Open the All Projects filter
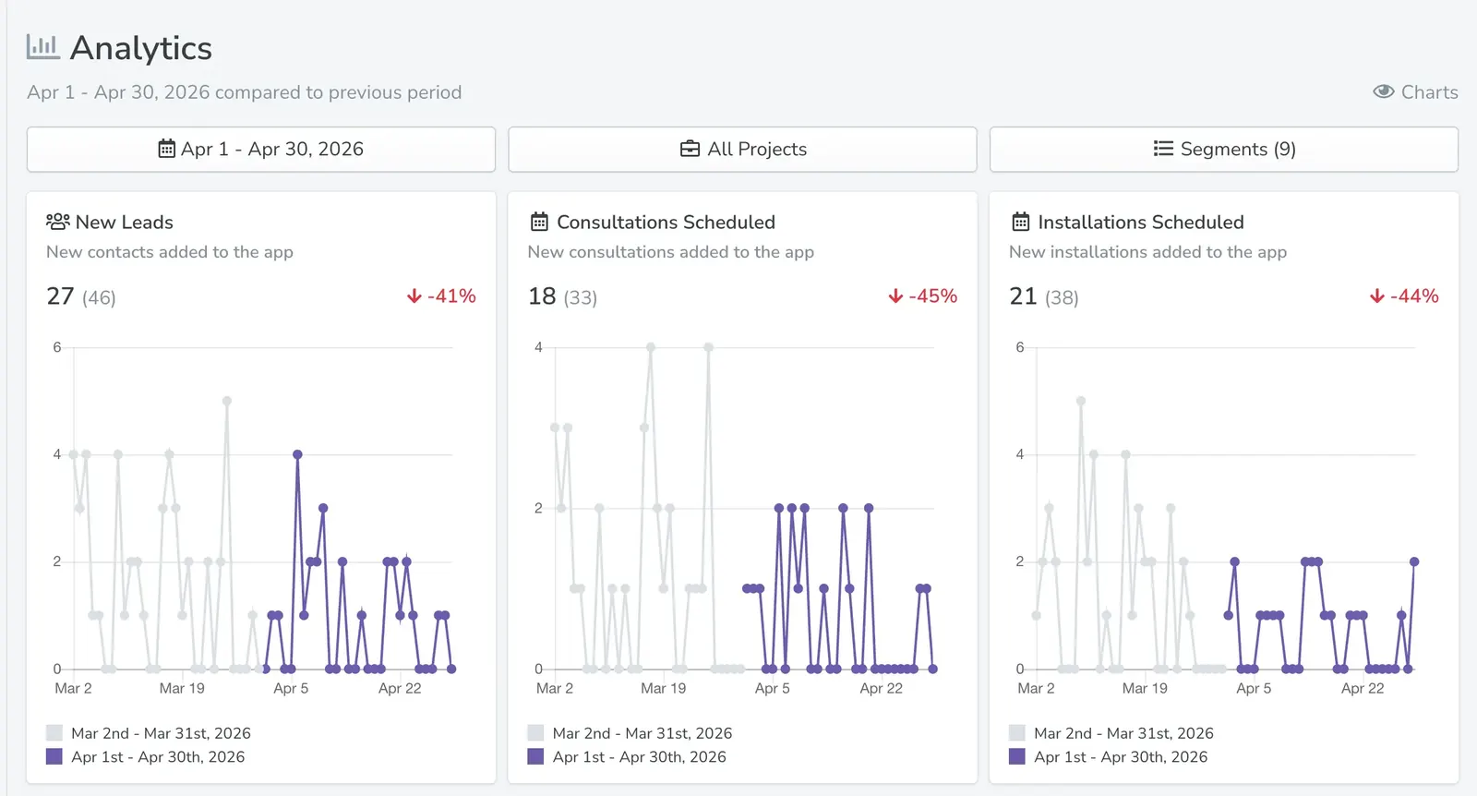The image size is (1477, 796). coord(742,149)
